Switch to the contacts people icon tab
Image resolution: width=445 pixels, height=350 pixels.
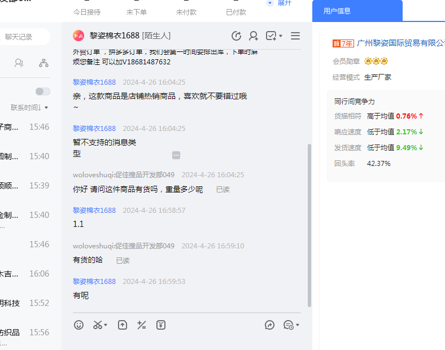(19, 63)
